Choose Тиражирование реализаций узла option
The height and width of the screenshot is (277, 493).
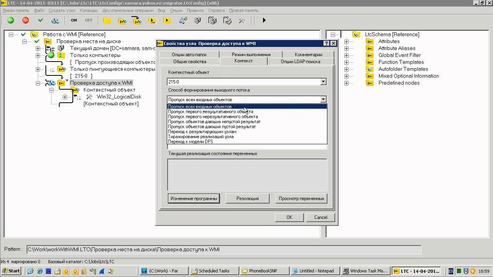coord(247,137)
